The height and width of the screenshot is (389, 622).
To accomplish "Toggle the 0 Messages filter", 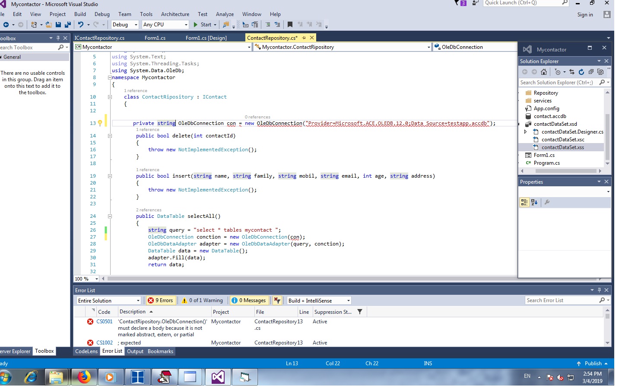I will pyautogui.click(x=249, y=300).
